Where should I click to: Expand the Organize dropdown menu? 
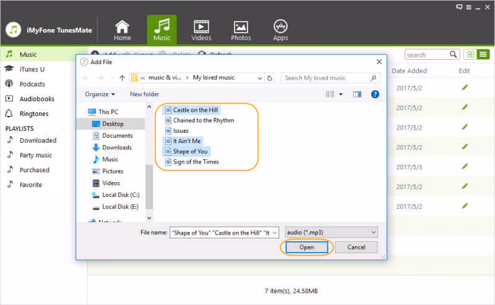(x=100, y=94)
